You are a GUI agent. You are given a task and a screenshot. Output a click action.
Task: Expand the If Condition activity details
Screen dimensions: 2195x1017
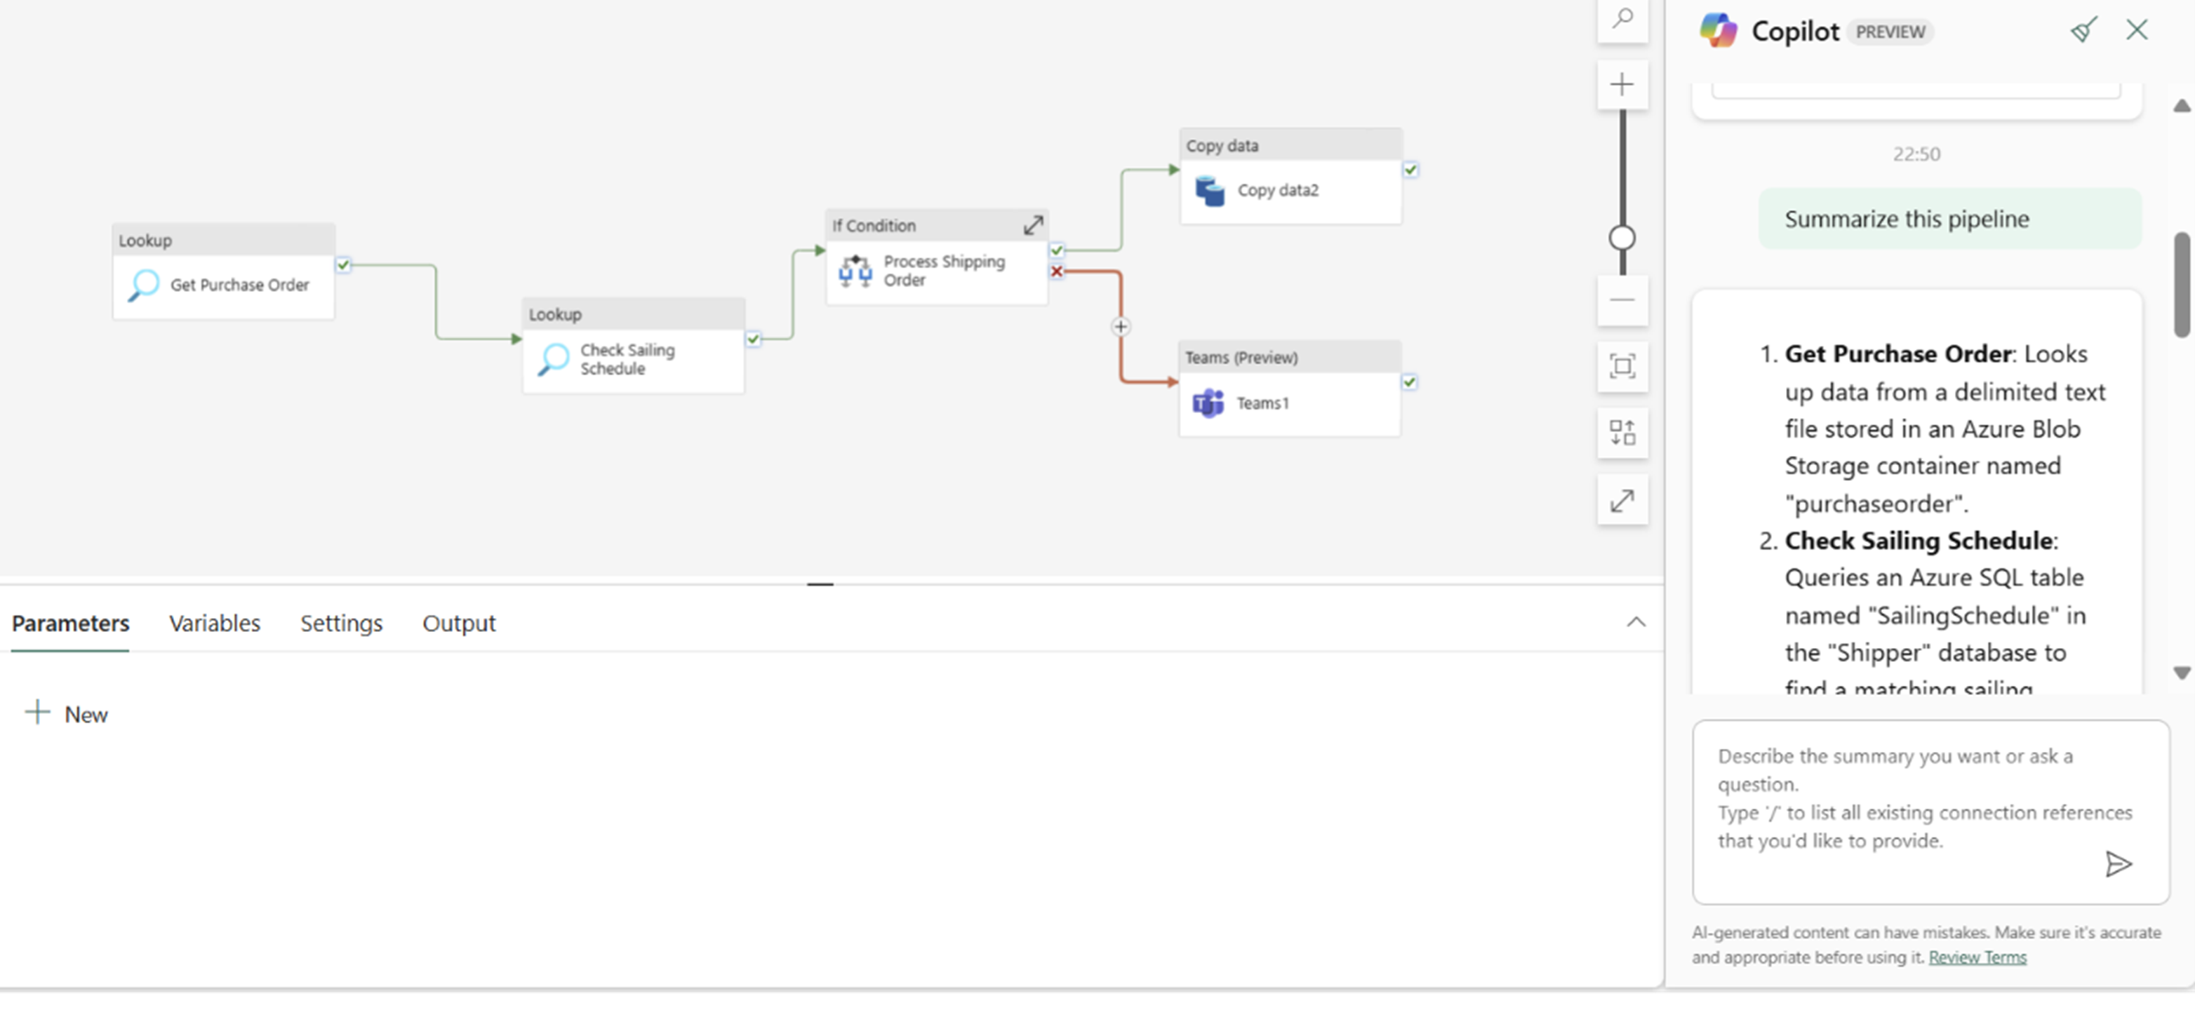click(x=1032, y=224)
